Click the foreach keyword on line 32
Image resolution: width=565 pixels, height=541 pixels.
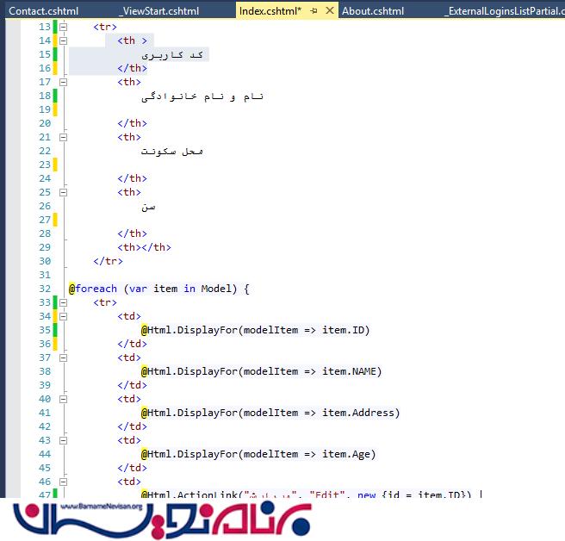96,289
